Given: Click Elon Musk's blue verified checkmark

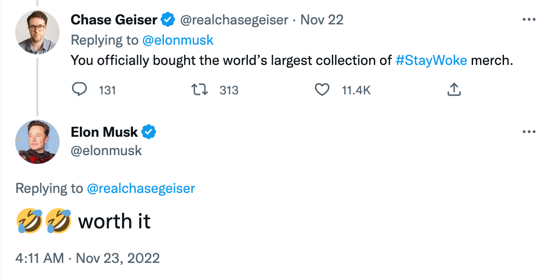Looking at the screenshot, I should tap(148, 132).
